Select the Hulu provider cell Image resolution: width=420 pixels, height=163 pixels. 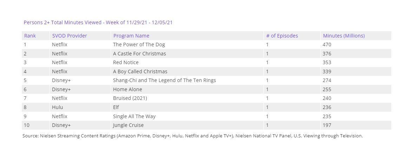click(58, 107)
